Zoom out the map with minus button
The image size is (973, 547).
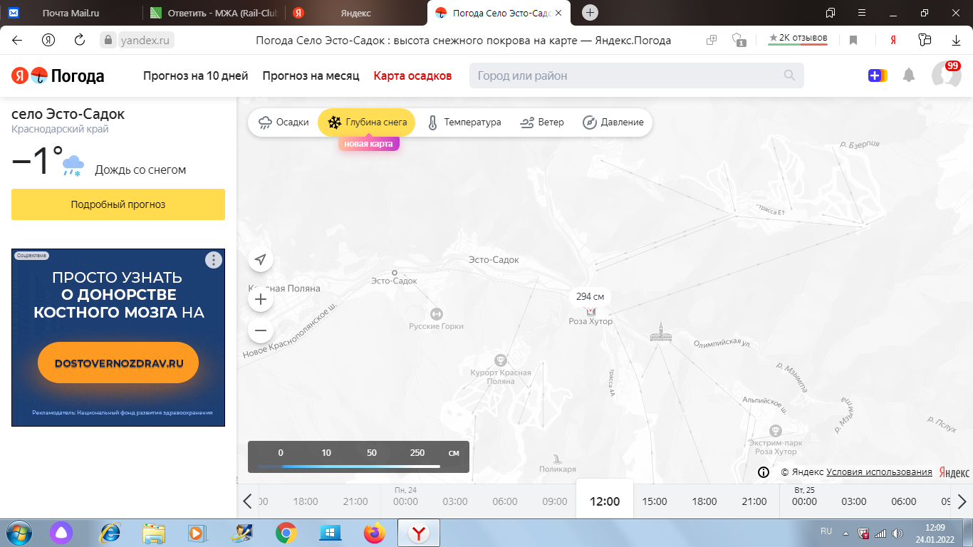(x=261, y=330)
